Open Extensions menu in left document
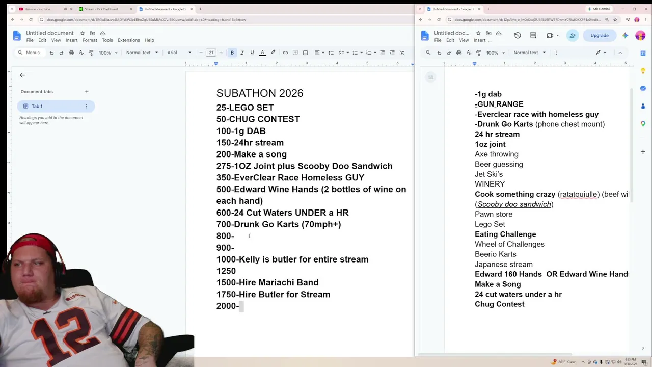This screenshot has height=367, width=652. pos(128,40)
